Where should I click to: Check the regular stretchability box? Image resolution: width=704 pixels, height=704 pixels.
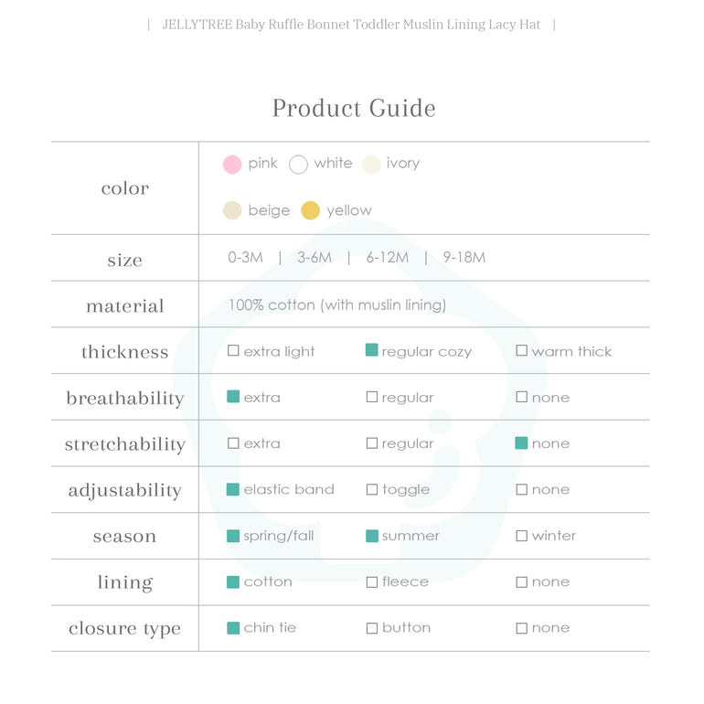tap(372, 443)
